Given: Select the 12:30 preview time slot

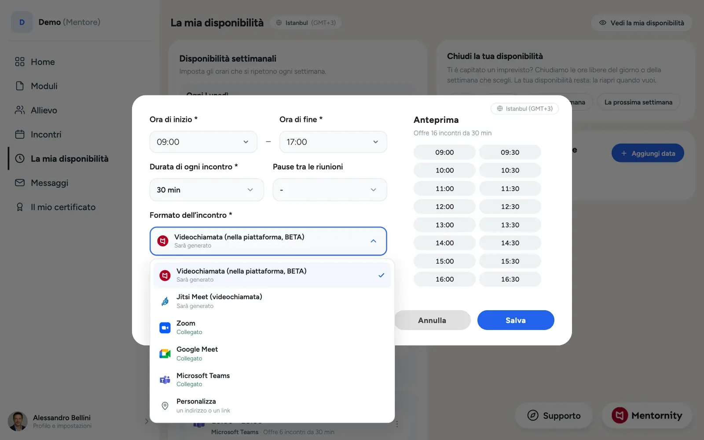Looking at the screenshot, I should pyautogui.click(x=510, y=206).
